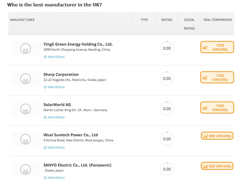Open View Details for Yingli Green Energy
242x183 pixels.
[x=56, y=57]
